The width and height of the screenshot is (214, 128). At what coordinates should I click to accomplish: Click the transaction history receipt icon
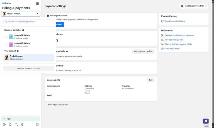pos(162,21)
